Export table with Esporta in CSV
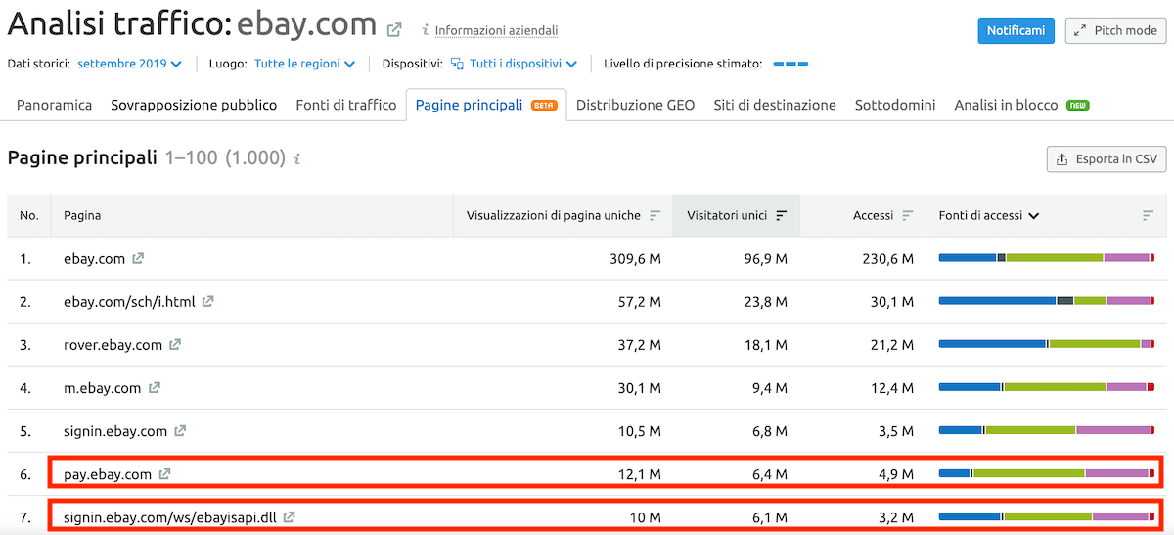This screenshot has height=535, width=1174. 1106,158
